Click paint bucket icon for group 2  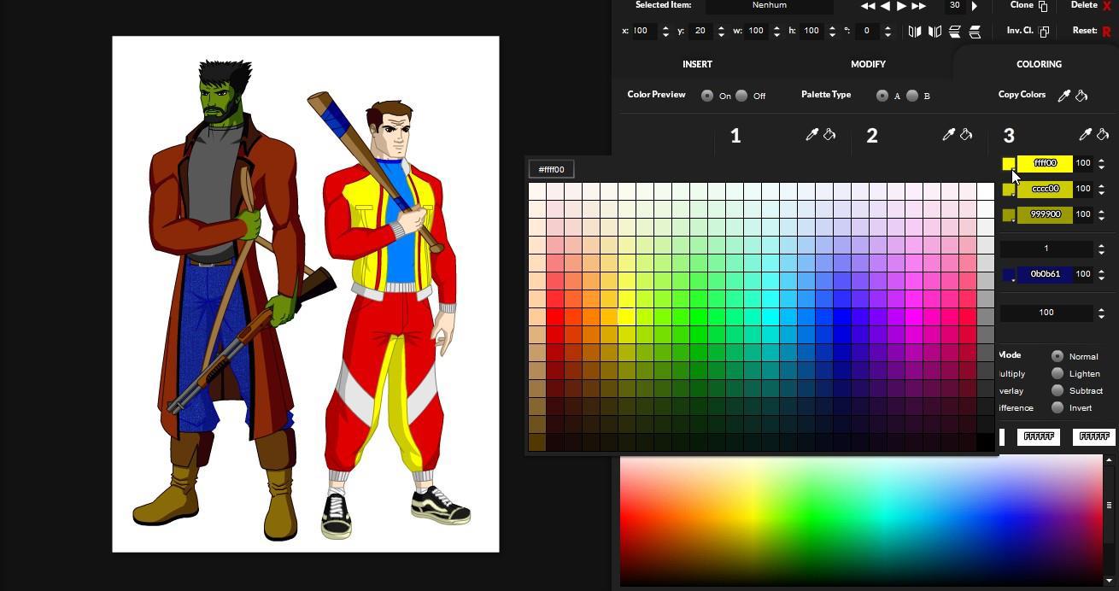pos(966,135)
